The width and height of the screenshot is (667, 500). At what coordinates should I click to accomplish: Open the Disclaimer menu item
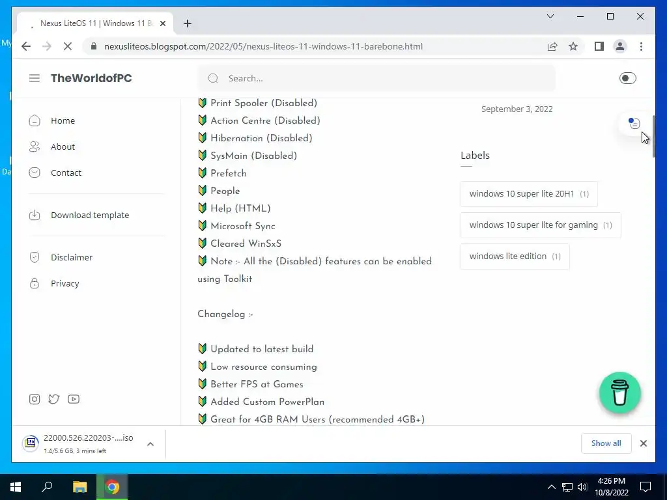pos(72,257)
